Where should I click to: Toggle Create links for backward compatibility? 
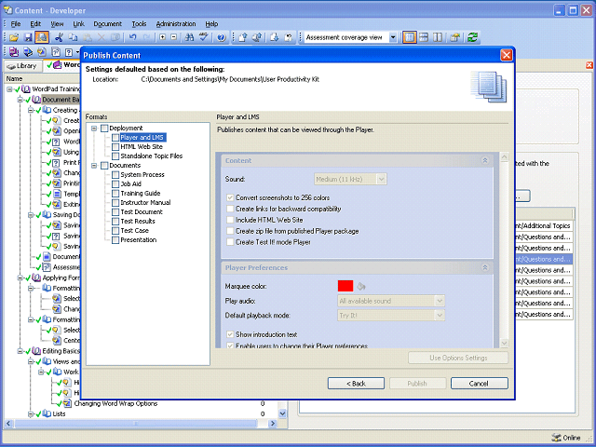230,209
